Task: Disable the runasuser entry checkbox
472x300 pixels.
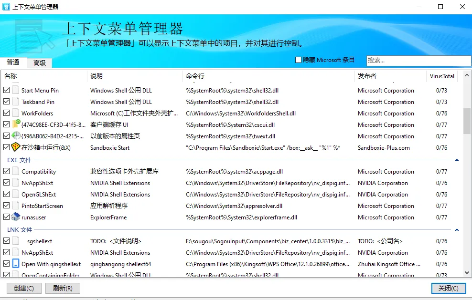Action: [6, 217]
